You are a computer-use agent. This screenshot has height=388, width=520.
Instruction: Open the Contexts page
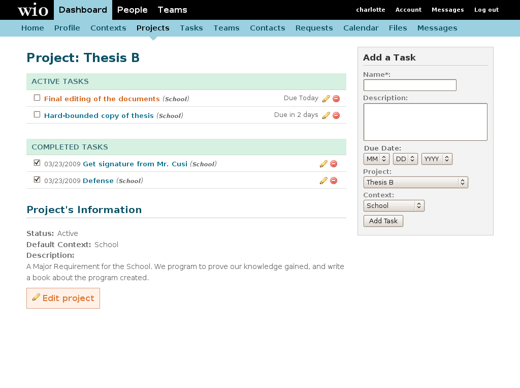click(x=109, y=28)
